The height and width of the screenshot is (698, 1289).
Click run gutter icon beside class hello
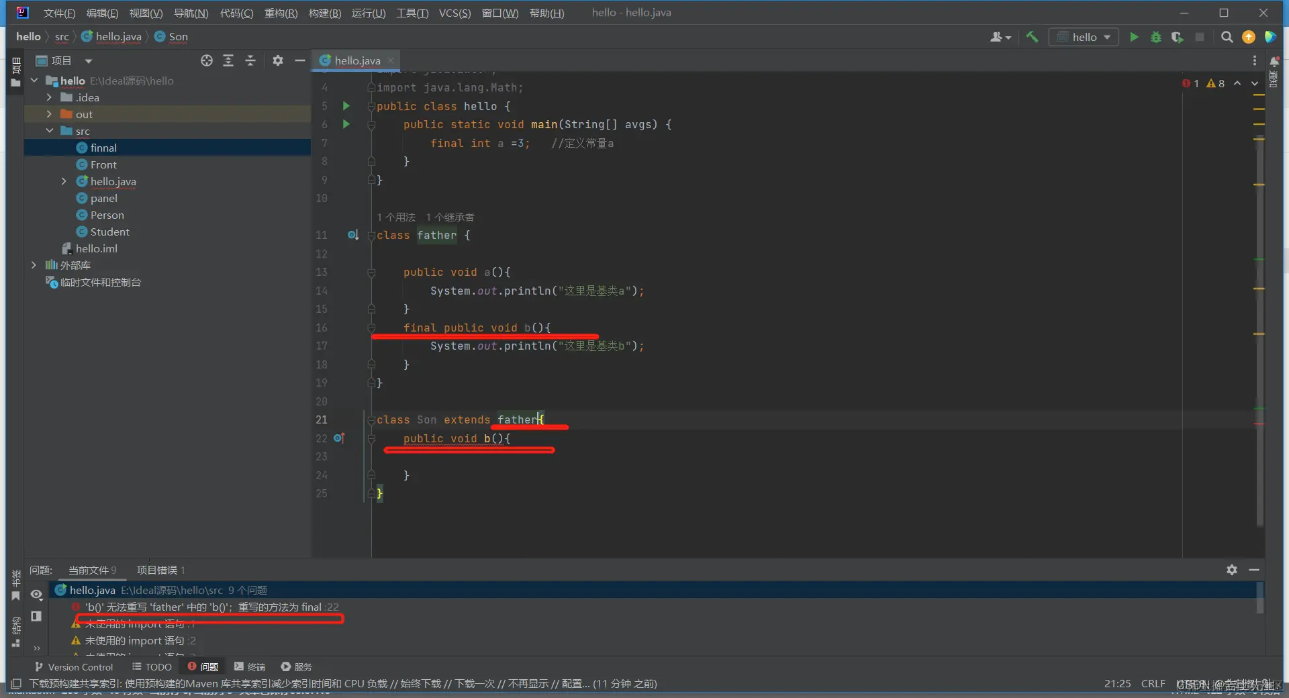click(346, 106)
